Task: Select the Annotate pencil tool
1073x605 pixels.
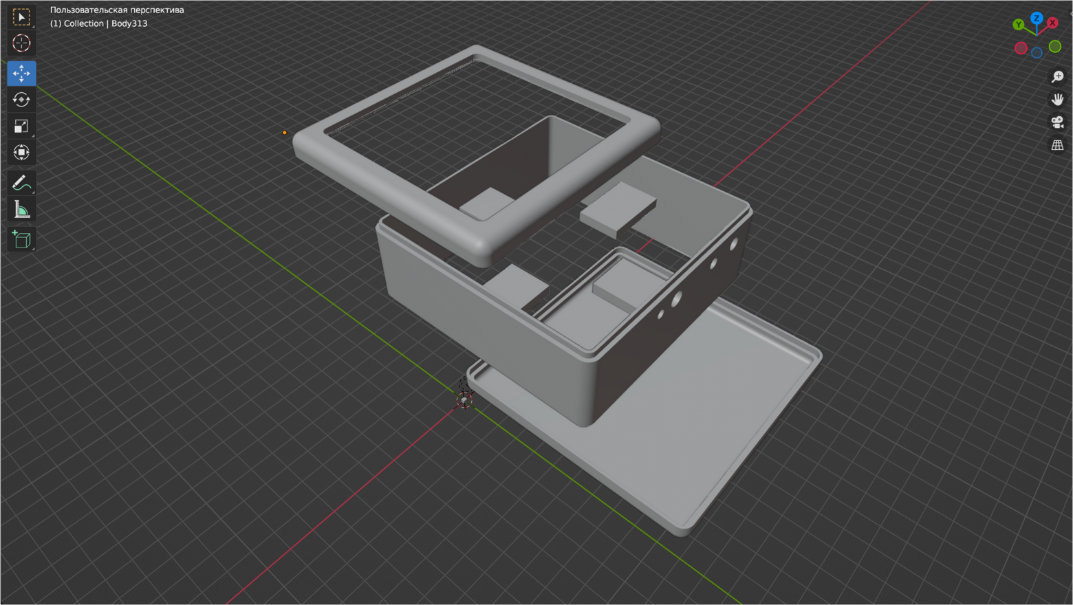Action: 21,183
